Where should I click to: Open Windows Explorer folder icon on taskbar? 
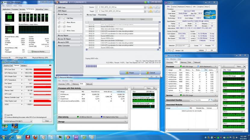[x=19, y=137]
